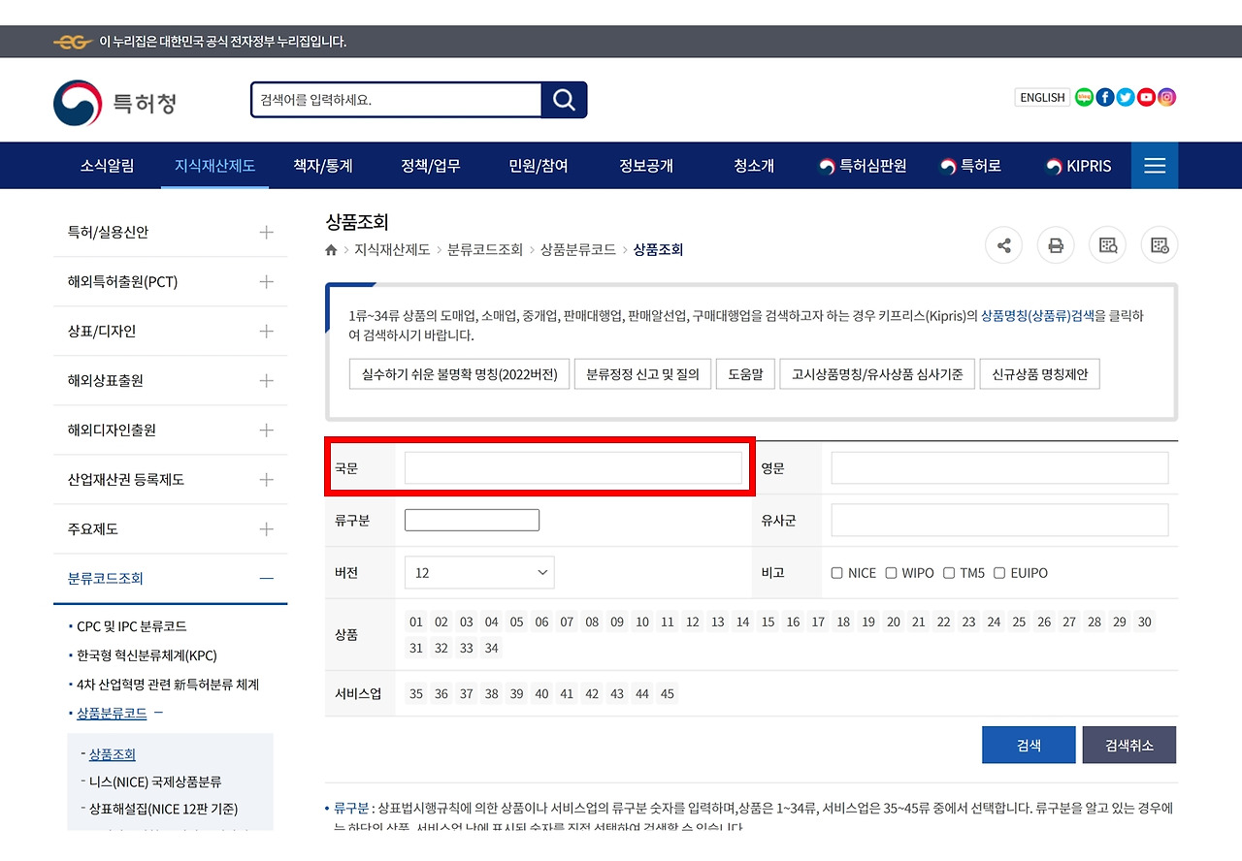This screenshot has width=1242, height=861.
Task: Select 지식재산제도 in the navigation bar
Action: 214,165
